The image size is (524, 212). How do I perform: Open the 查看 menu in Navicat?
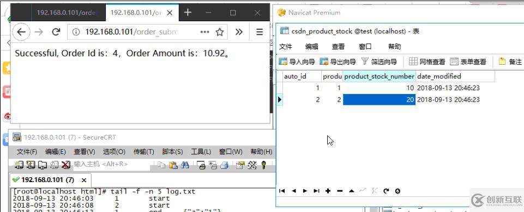[x=338, y=47]
